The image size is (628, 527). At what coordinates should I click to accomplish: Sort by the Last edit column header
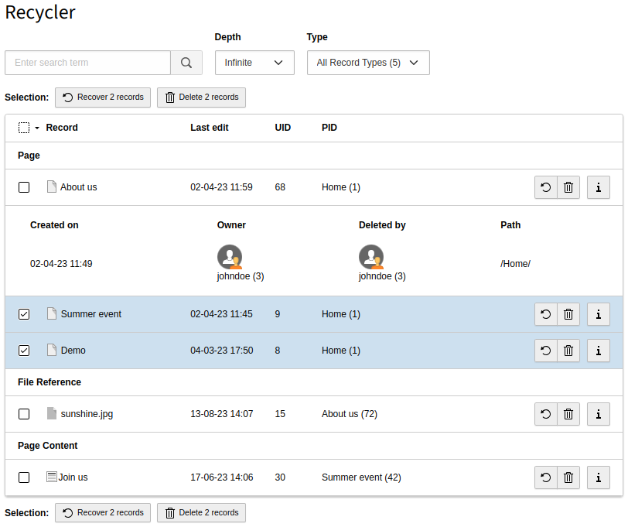pos(209,128)
